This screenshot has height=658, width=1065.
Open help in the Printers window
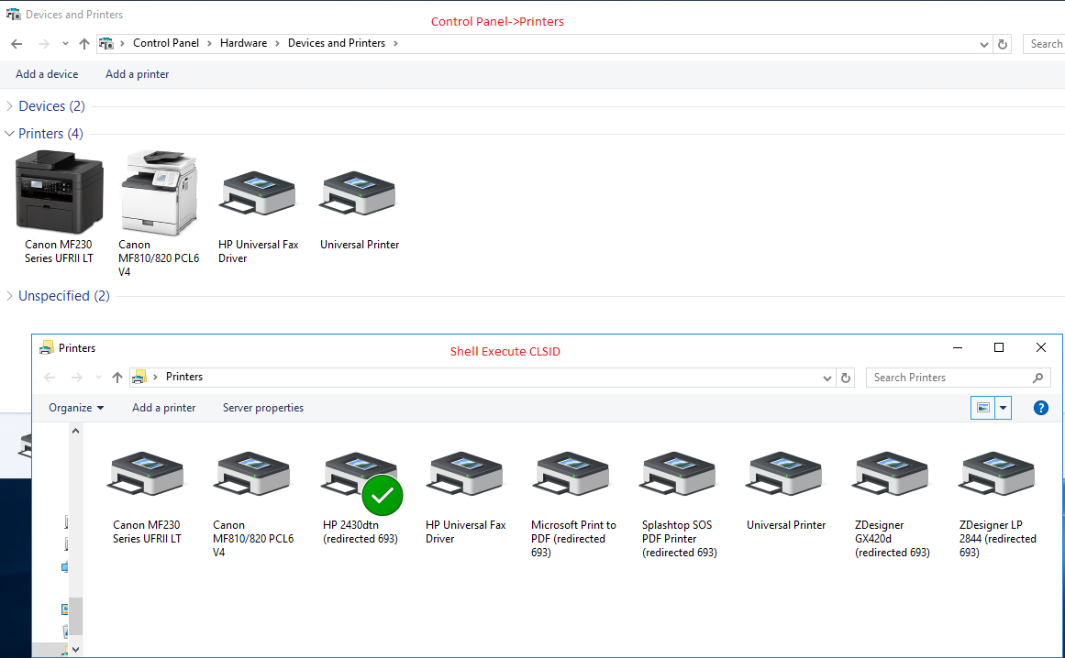tap(1040, 408)
